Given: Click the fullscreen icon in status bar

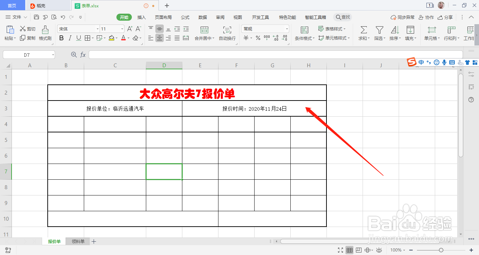Looking at the screenshot, I should point(340,250).
